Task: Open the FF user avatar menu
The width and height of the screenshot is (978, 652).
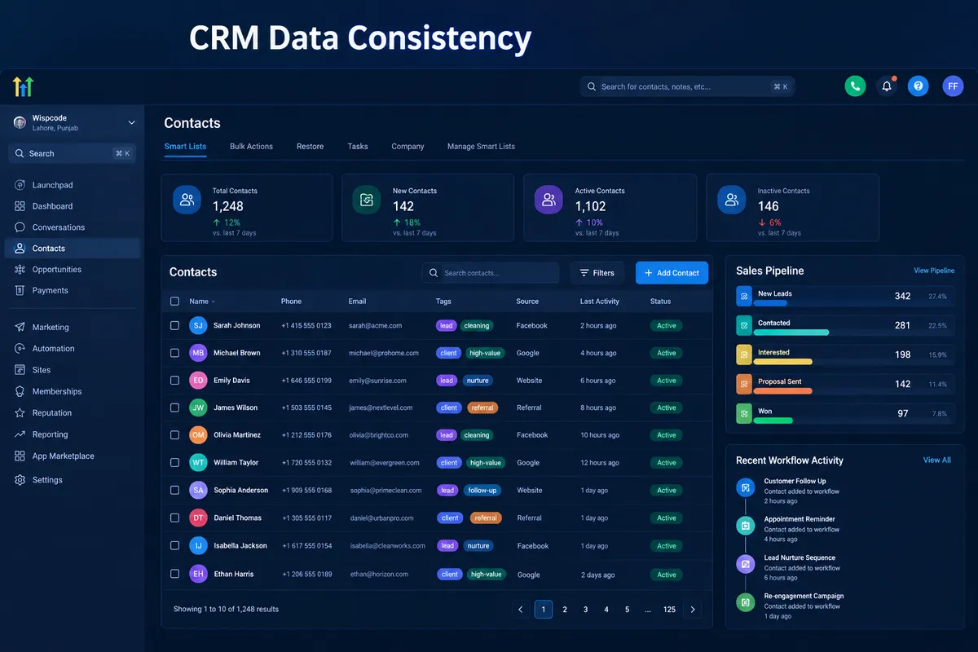Action: (x=953, y=86)
